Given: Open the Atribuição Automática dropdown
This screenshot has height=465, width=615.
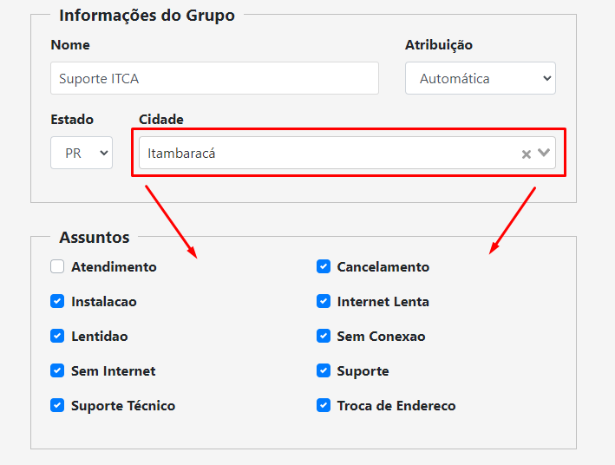Looking at the screenshot, I should [x=480, y=78].
